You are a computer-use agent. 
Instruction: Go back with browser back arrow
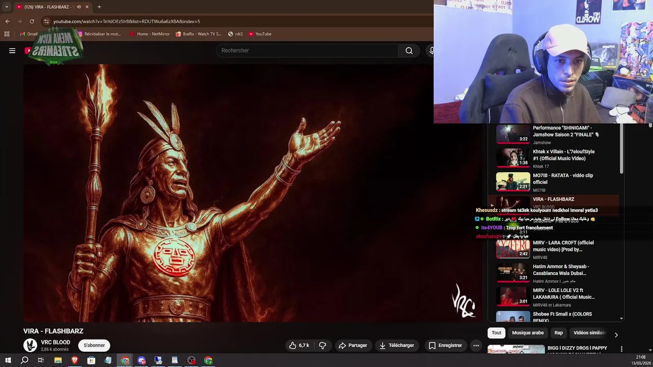pyautogui.click(x=7, y=21)
